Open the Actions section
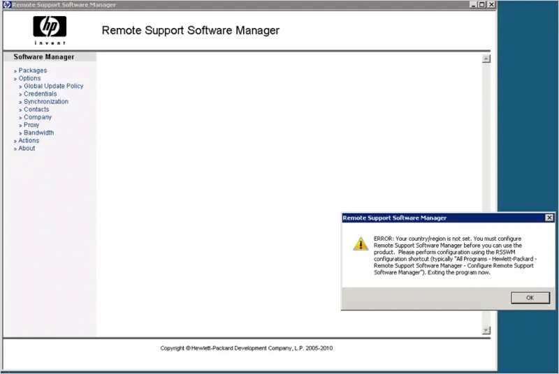The image size is (559, 374). (29, 140)
